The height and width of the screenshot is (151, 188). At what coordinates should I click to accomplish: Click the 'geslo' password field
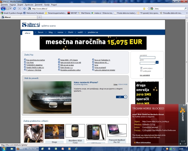pos(147,63)
